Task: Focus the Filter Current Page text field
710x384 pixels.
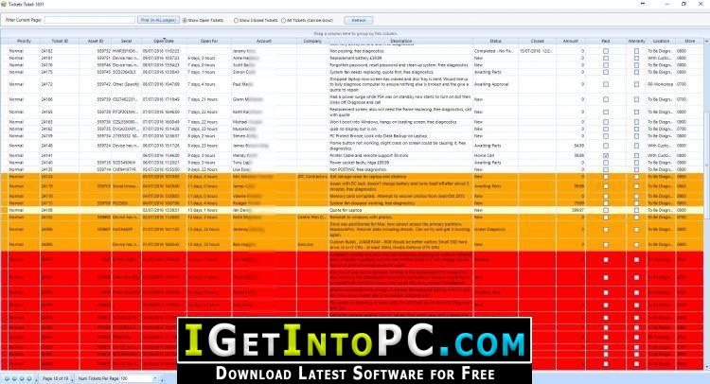Action: pyautogui.click(x=90, y=21)
